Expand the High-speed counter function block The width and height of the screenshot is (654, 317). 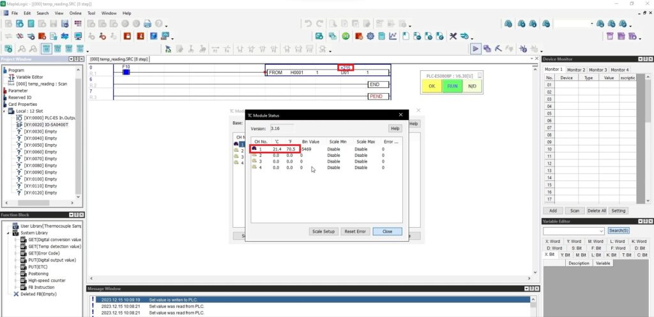(x=16, y=281)
